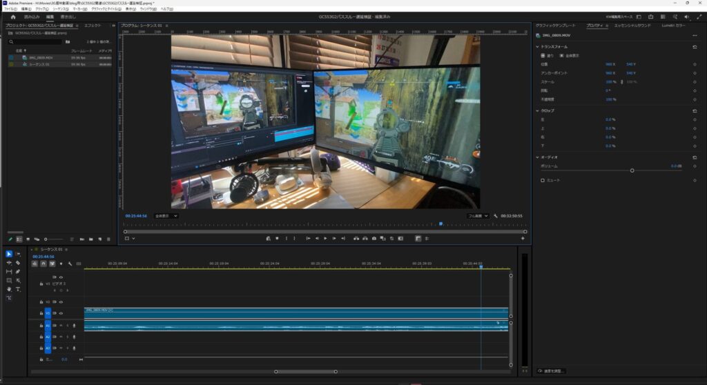Open Properties panel more options for IMG_0809.MOV
707x385 pixels.
(x=695, y=35)
